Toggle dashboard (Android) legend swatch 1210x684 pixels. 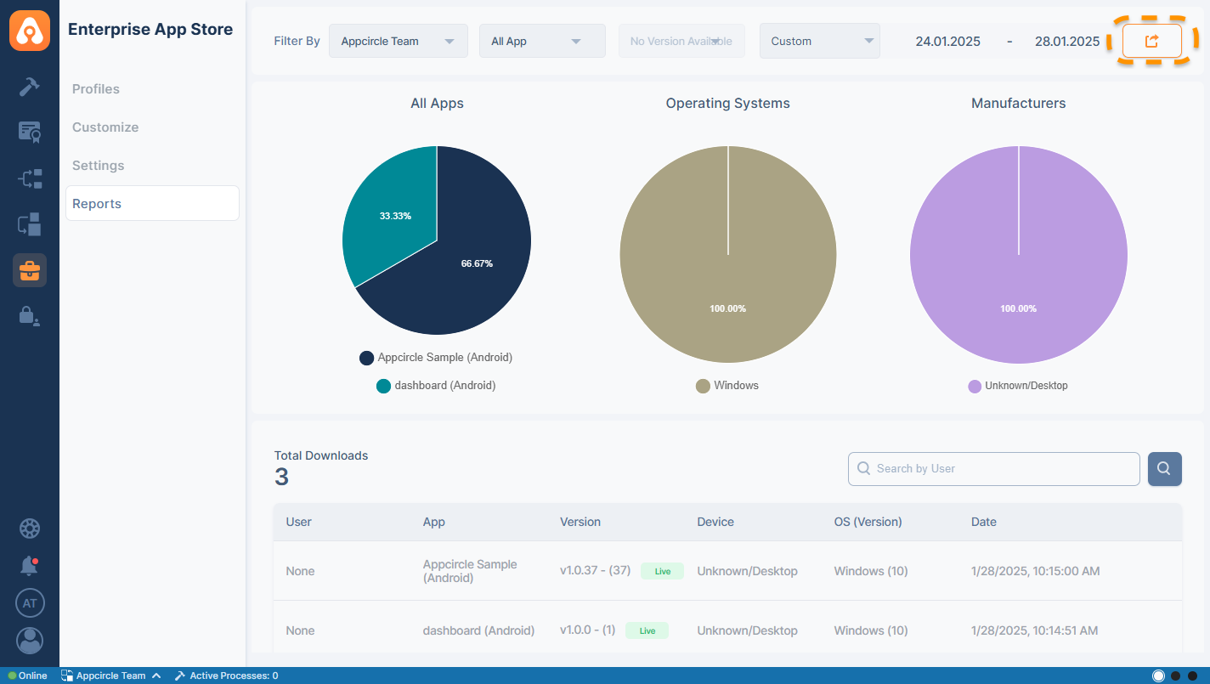(x=384, y=386)
